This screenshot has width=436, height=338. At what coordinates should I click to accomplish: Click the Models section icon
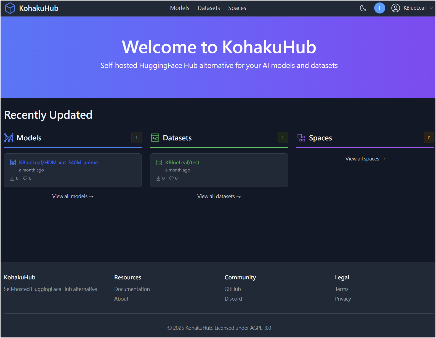(x=9, y=138)
